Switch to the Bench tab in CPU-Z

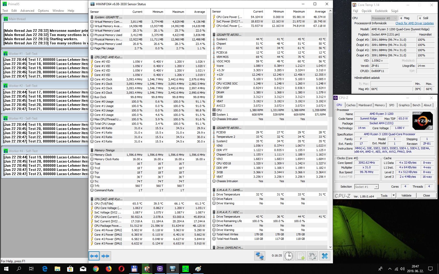pos(416,105)
